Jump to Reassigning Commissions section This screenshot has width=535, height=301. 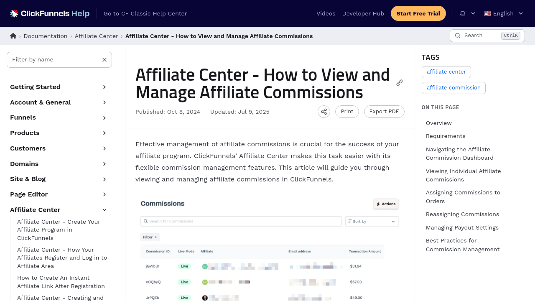click(462, 214)
